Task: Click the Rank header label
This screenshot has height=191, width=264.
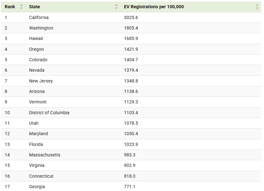Action: [x=10, y=7]
